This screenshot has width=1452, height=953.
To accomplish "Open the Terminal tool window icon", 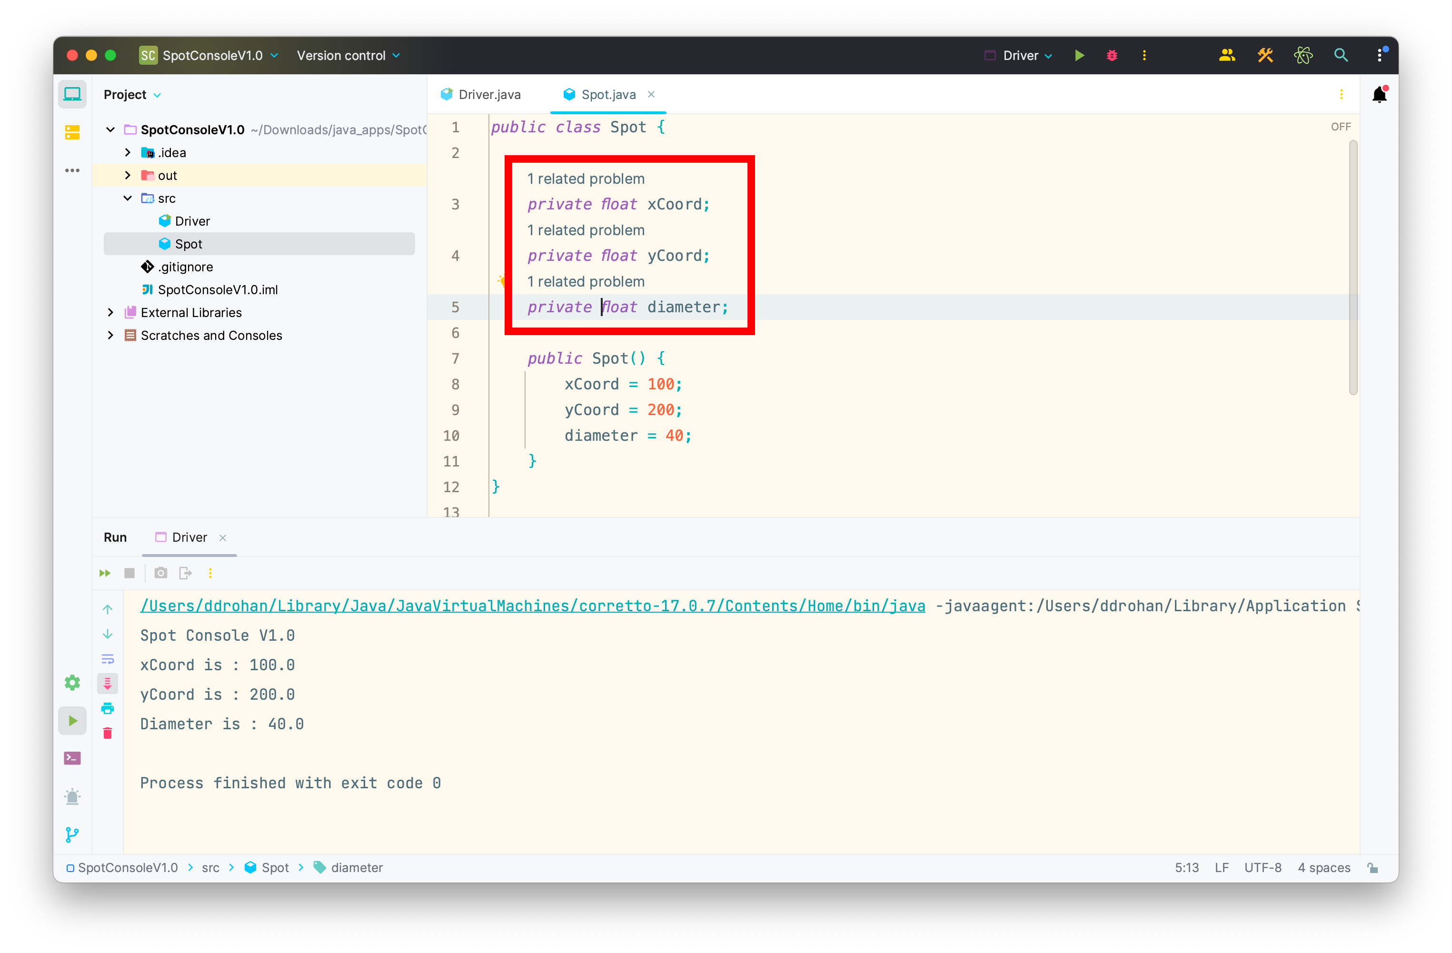I will 72,758.
